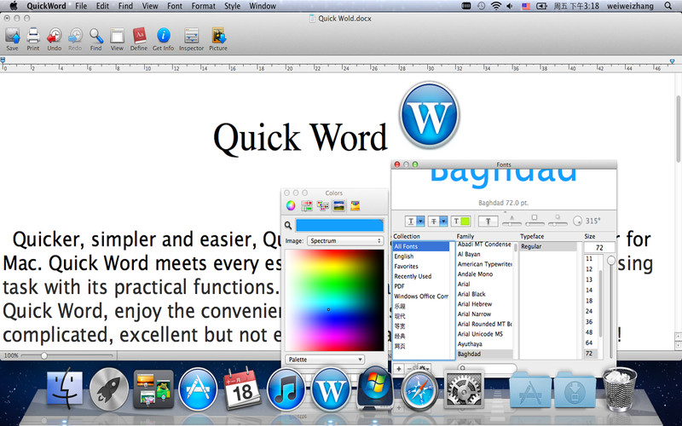Choose Arial Black font family
The image size is (682, 426).
pyautogui.click(x=484, y=294)
